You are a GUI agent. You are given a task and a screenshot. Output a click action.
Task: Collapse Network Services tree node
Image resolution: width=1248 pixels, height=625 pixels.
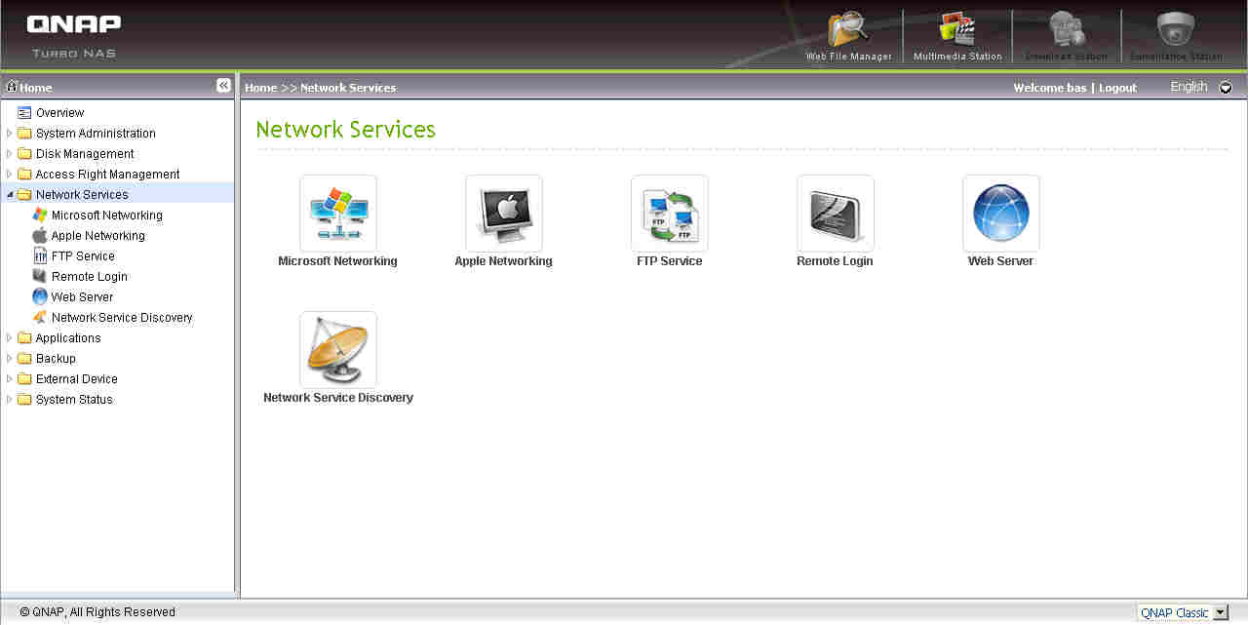pos(10,195)
